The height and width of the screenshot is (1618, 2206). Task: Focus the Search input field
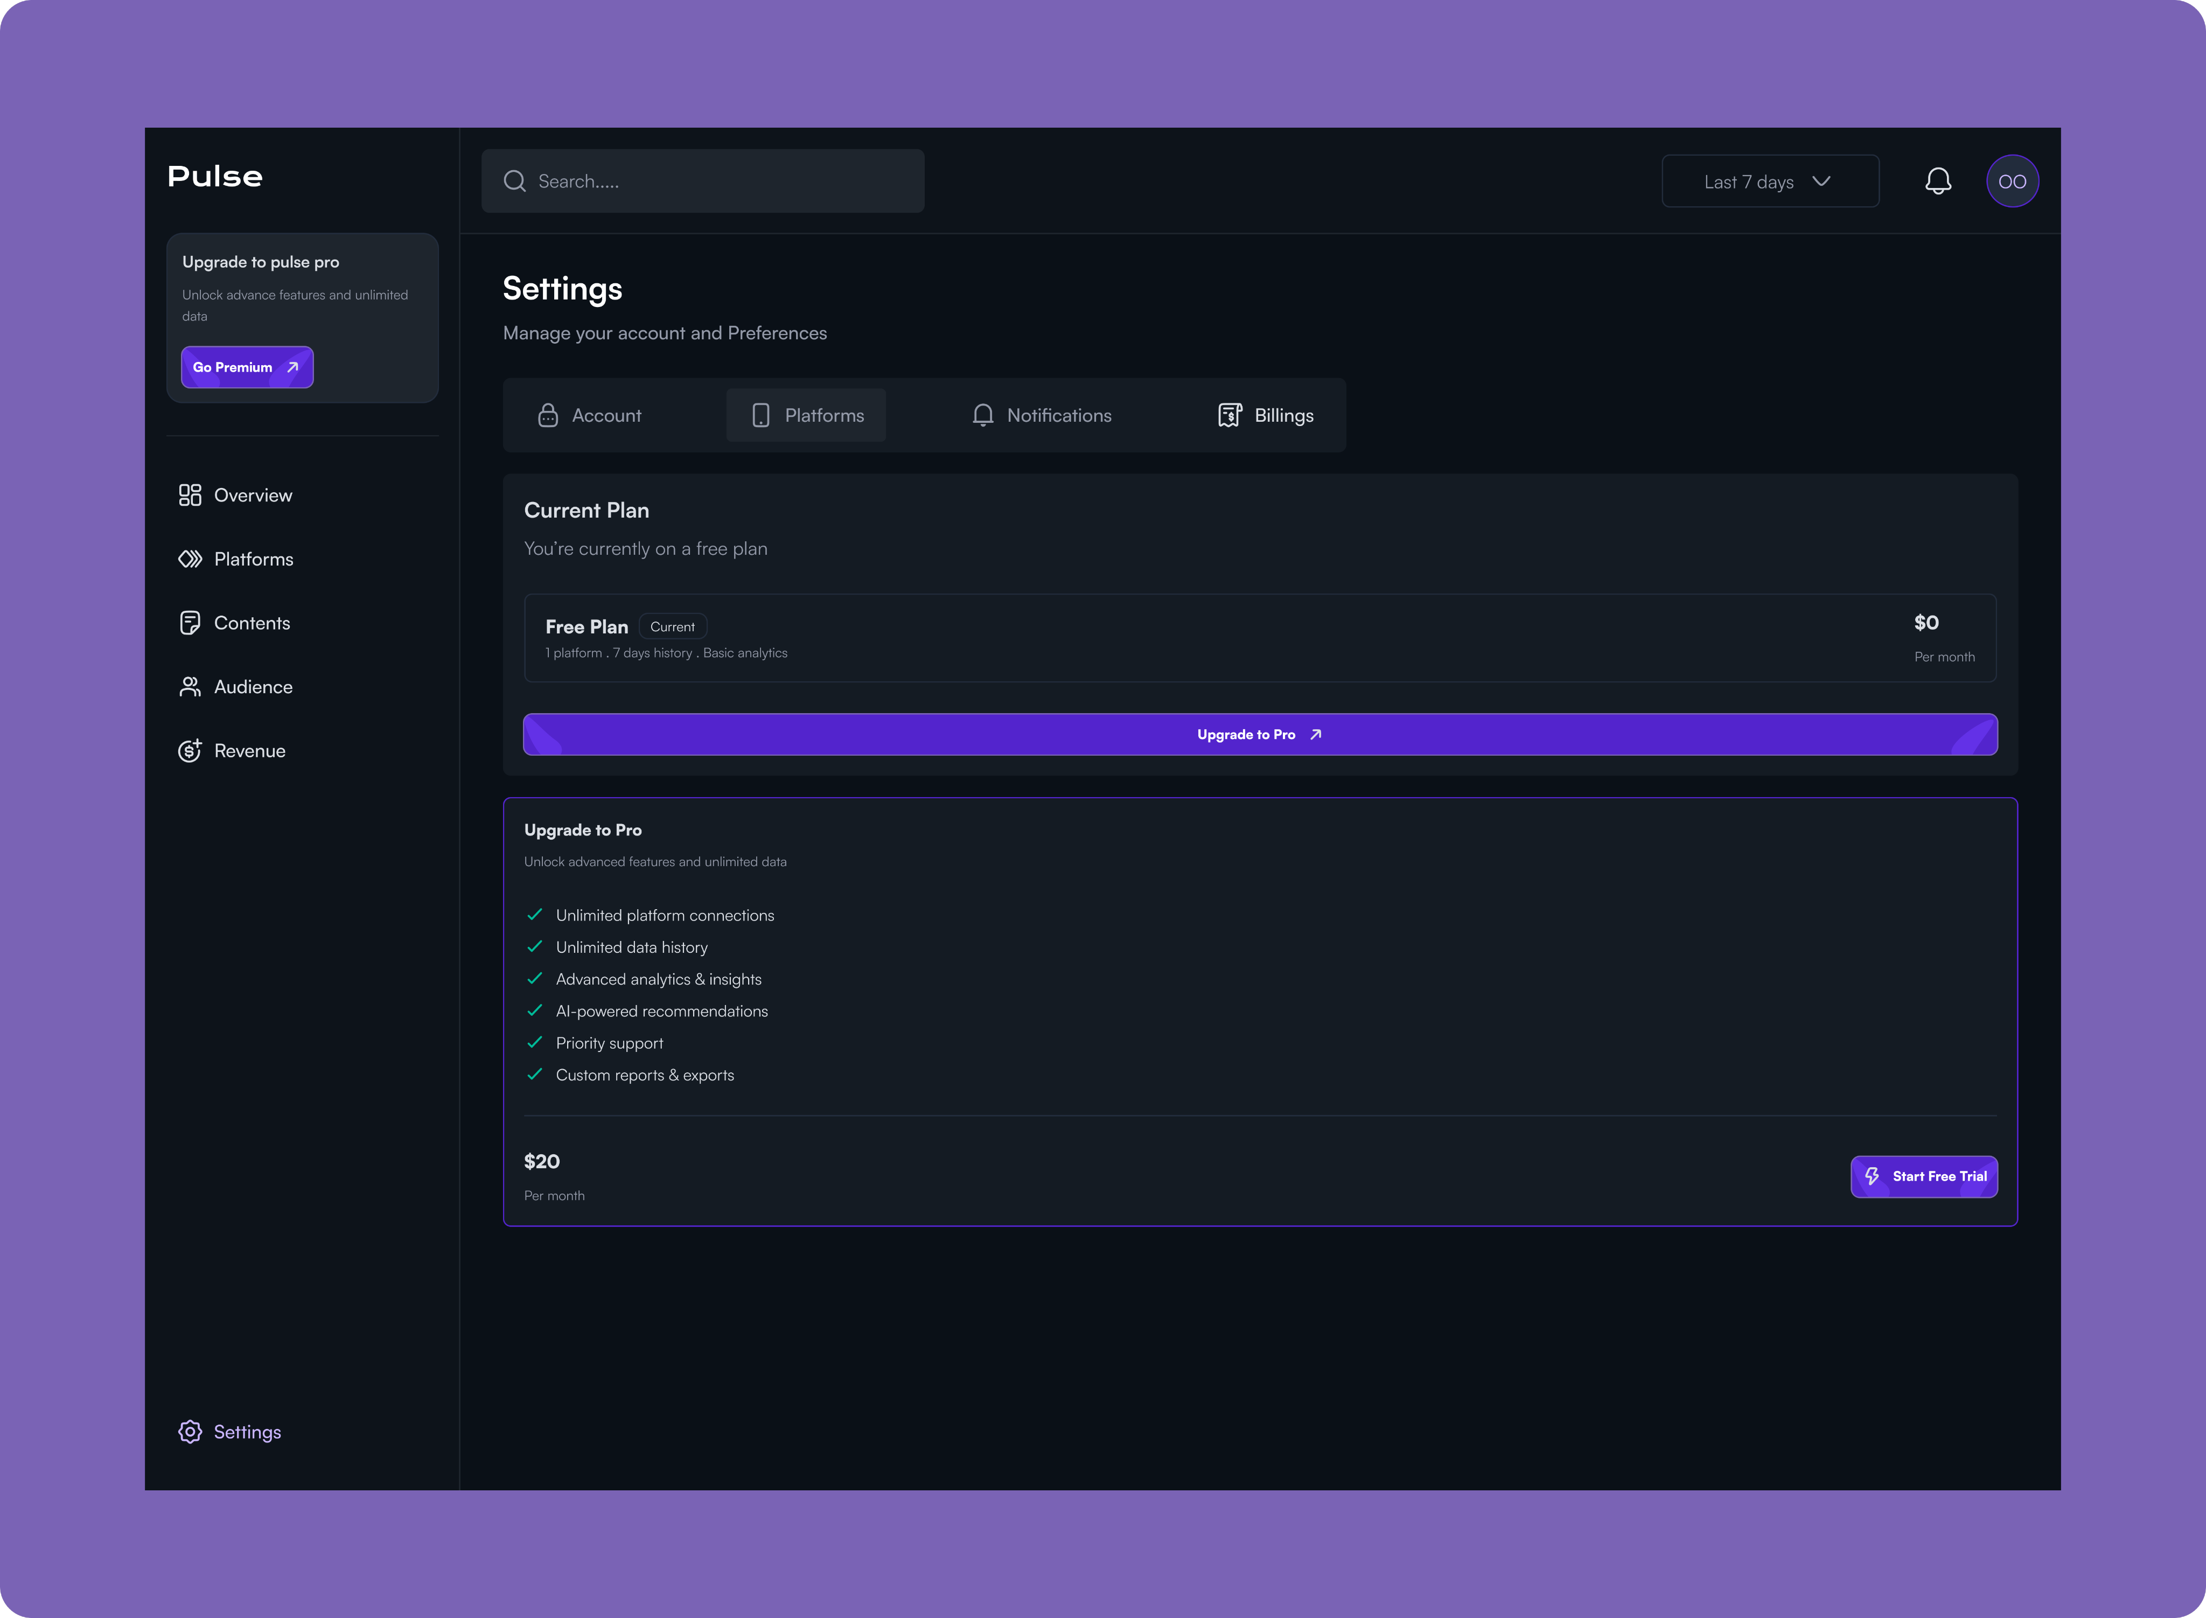pos(724,181)
